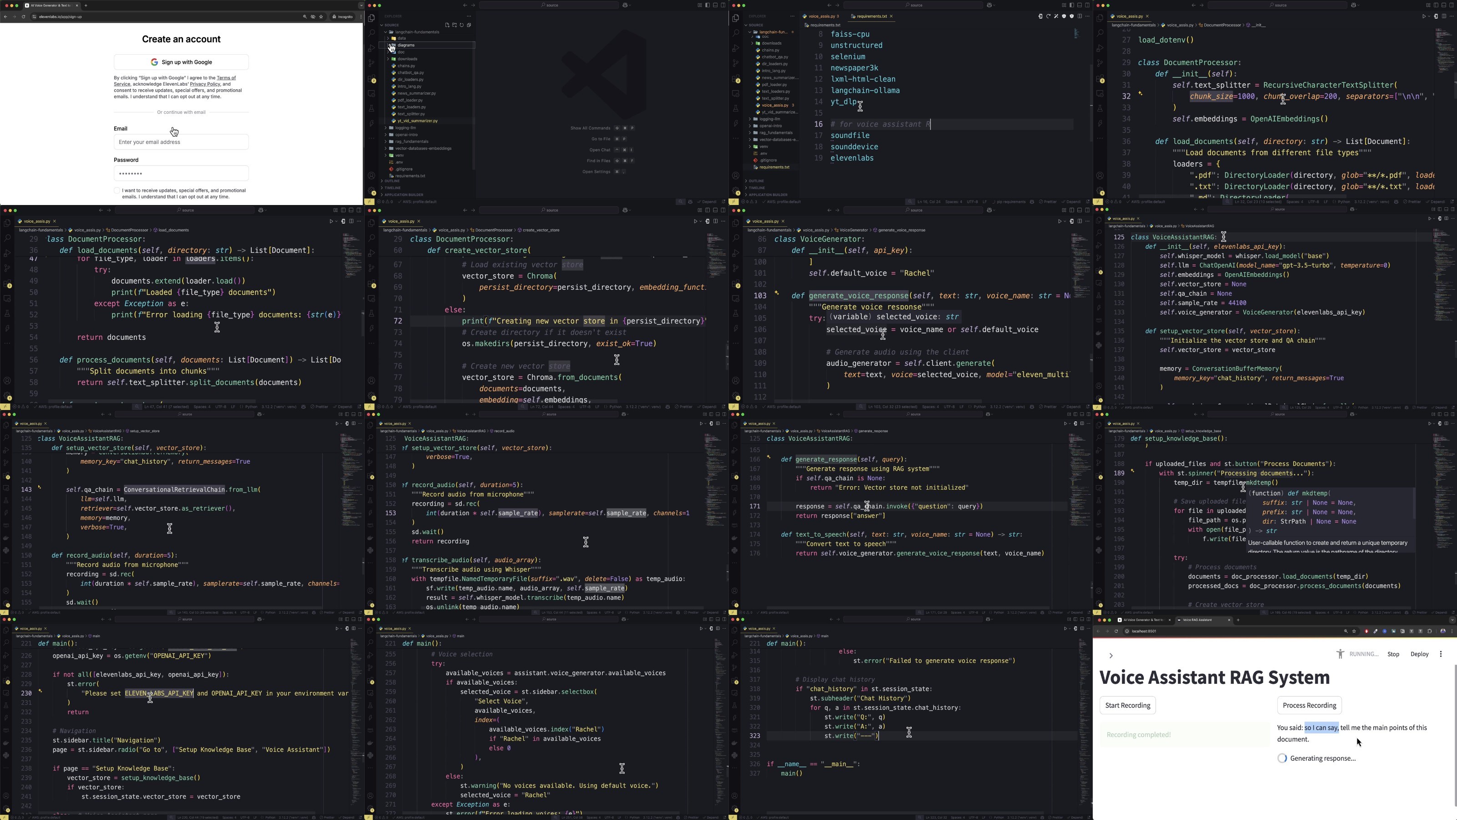Click Open Changes icon in requirements.txt editor toolbar

click(x=1041, y=16)
